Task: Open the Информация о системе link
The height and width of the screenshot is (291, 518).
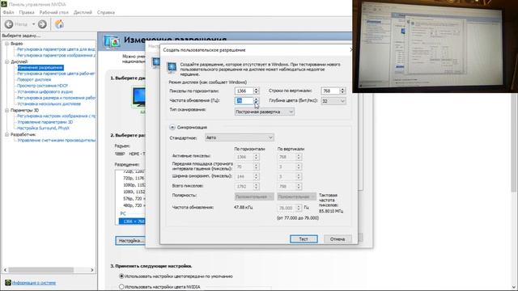Action: coord(34,283)
